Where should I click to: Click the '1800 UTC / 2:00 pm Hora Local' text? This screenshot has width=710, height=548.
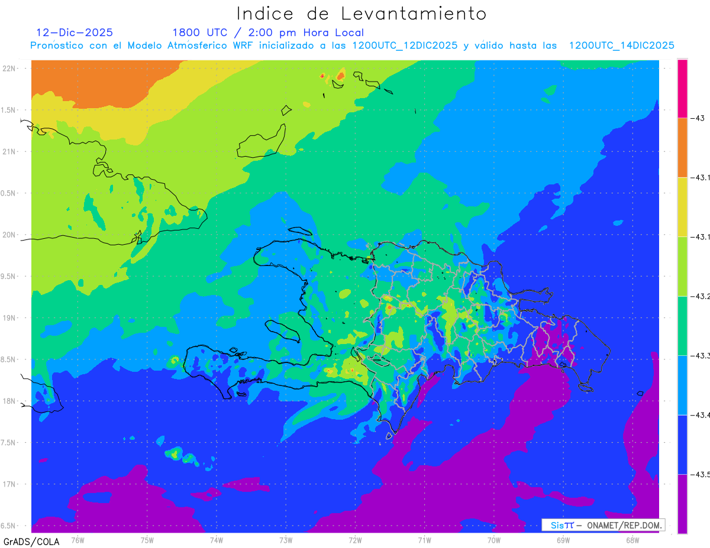[268, 33]
